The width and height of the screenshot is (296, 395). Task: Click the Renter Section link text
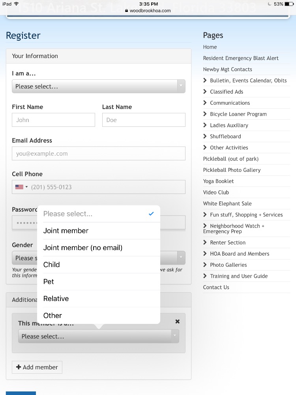(228, 243)
